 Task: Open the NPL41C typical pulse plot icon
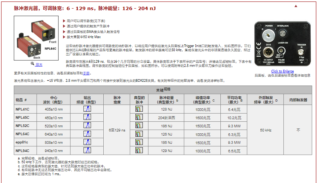point(139,109)
